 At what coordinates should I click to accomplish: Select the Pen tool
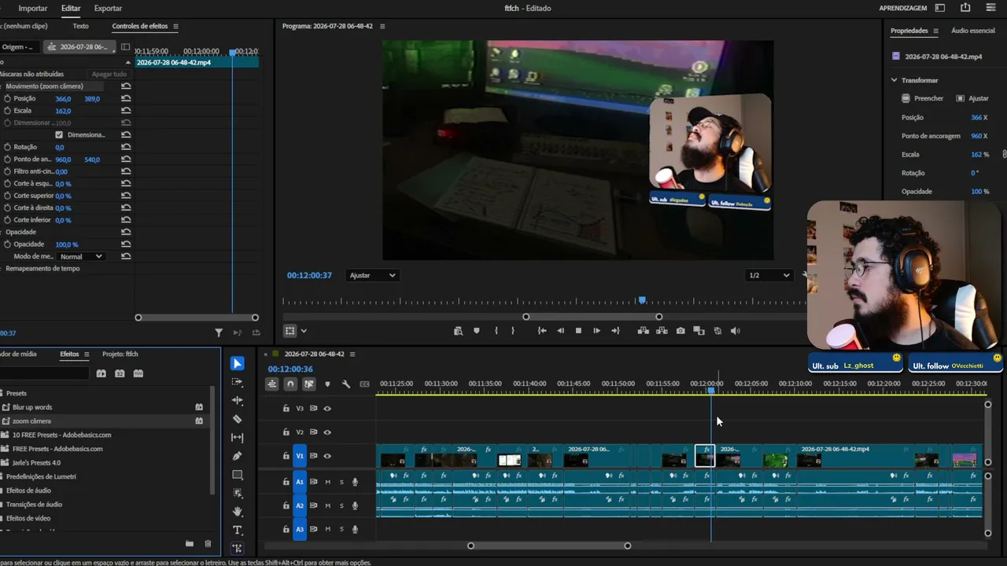[x=238, y=456]
